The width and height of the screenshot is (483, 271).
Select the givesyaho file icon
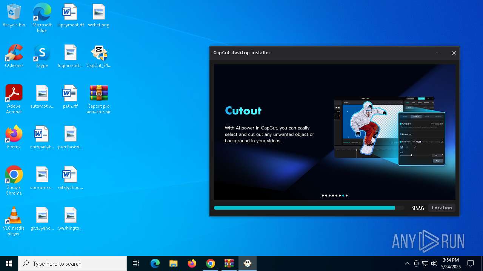click(x=42, y=219)
